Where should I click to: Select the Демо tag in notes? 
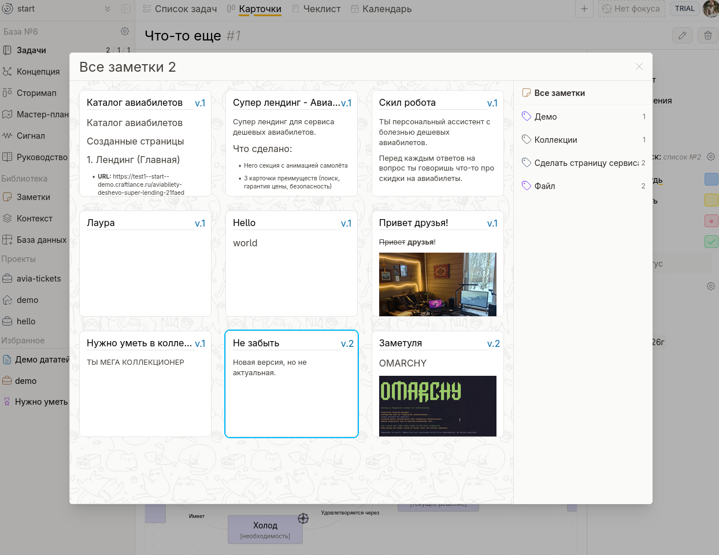545,117
